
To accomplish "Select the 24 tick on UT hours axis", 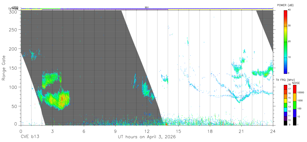I will tap(273, 131).
